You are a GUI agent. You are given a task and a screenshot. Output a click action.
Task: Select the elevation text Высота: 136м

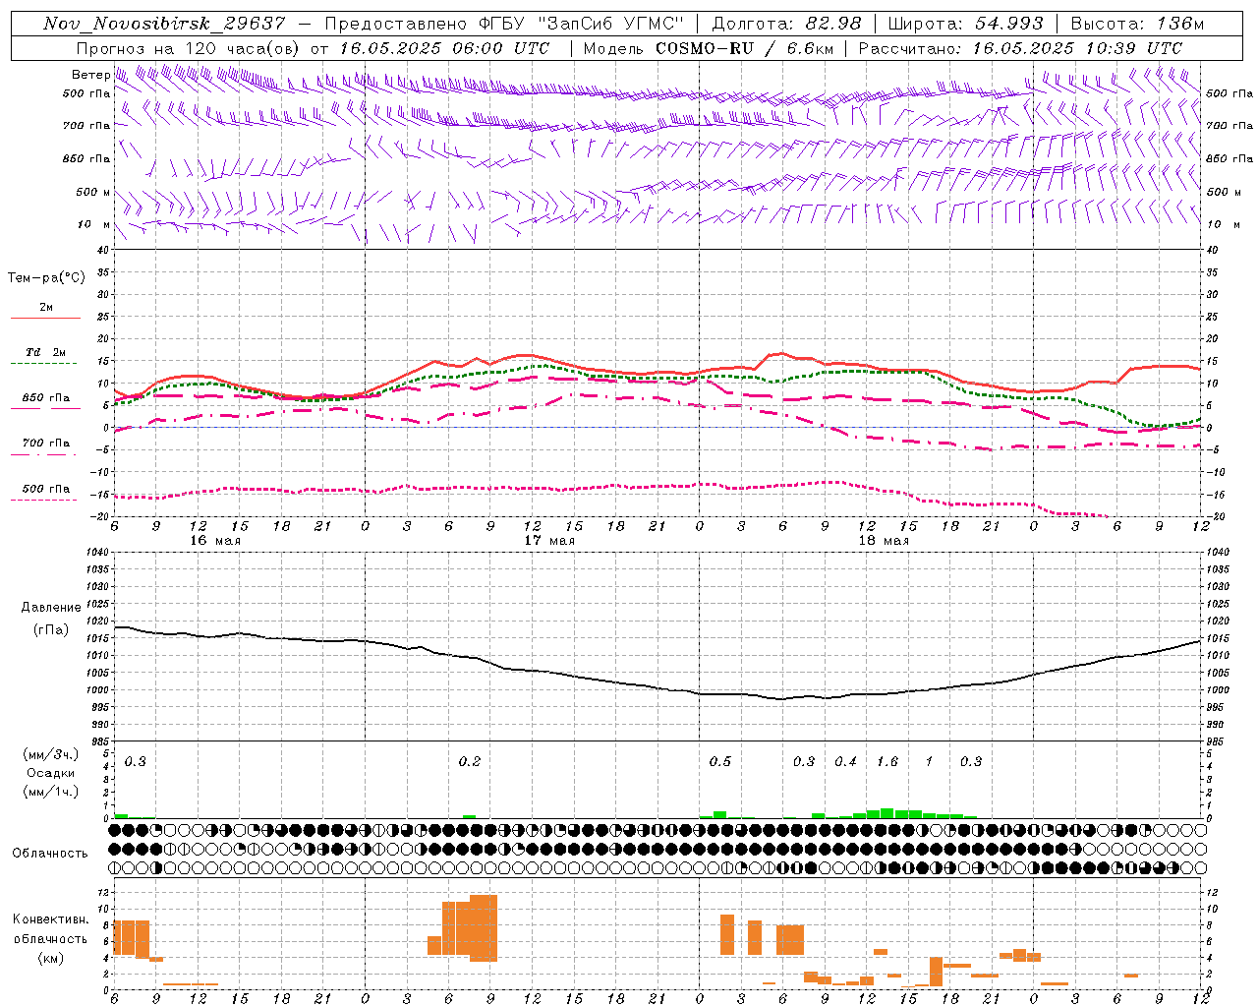[1137, 24]
